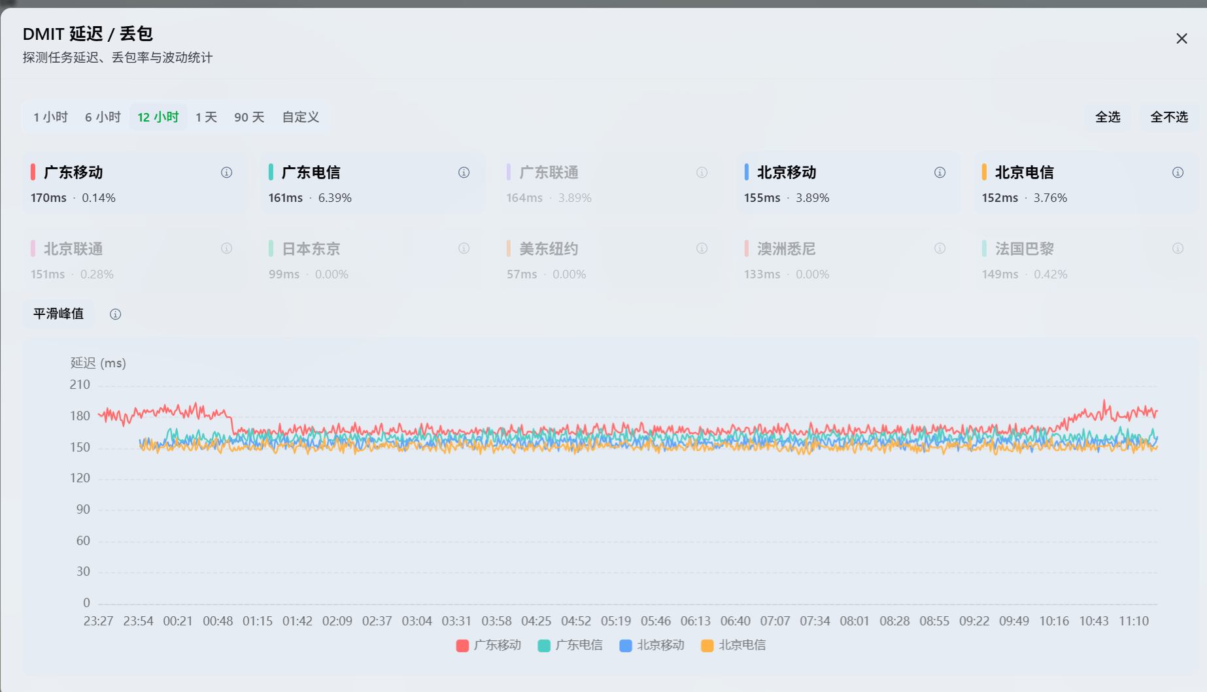
Task: Open info icon on 法国巴黎 card
Action: [1178, 248]
